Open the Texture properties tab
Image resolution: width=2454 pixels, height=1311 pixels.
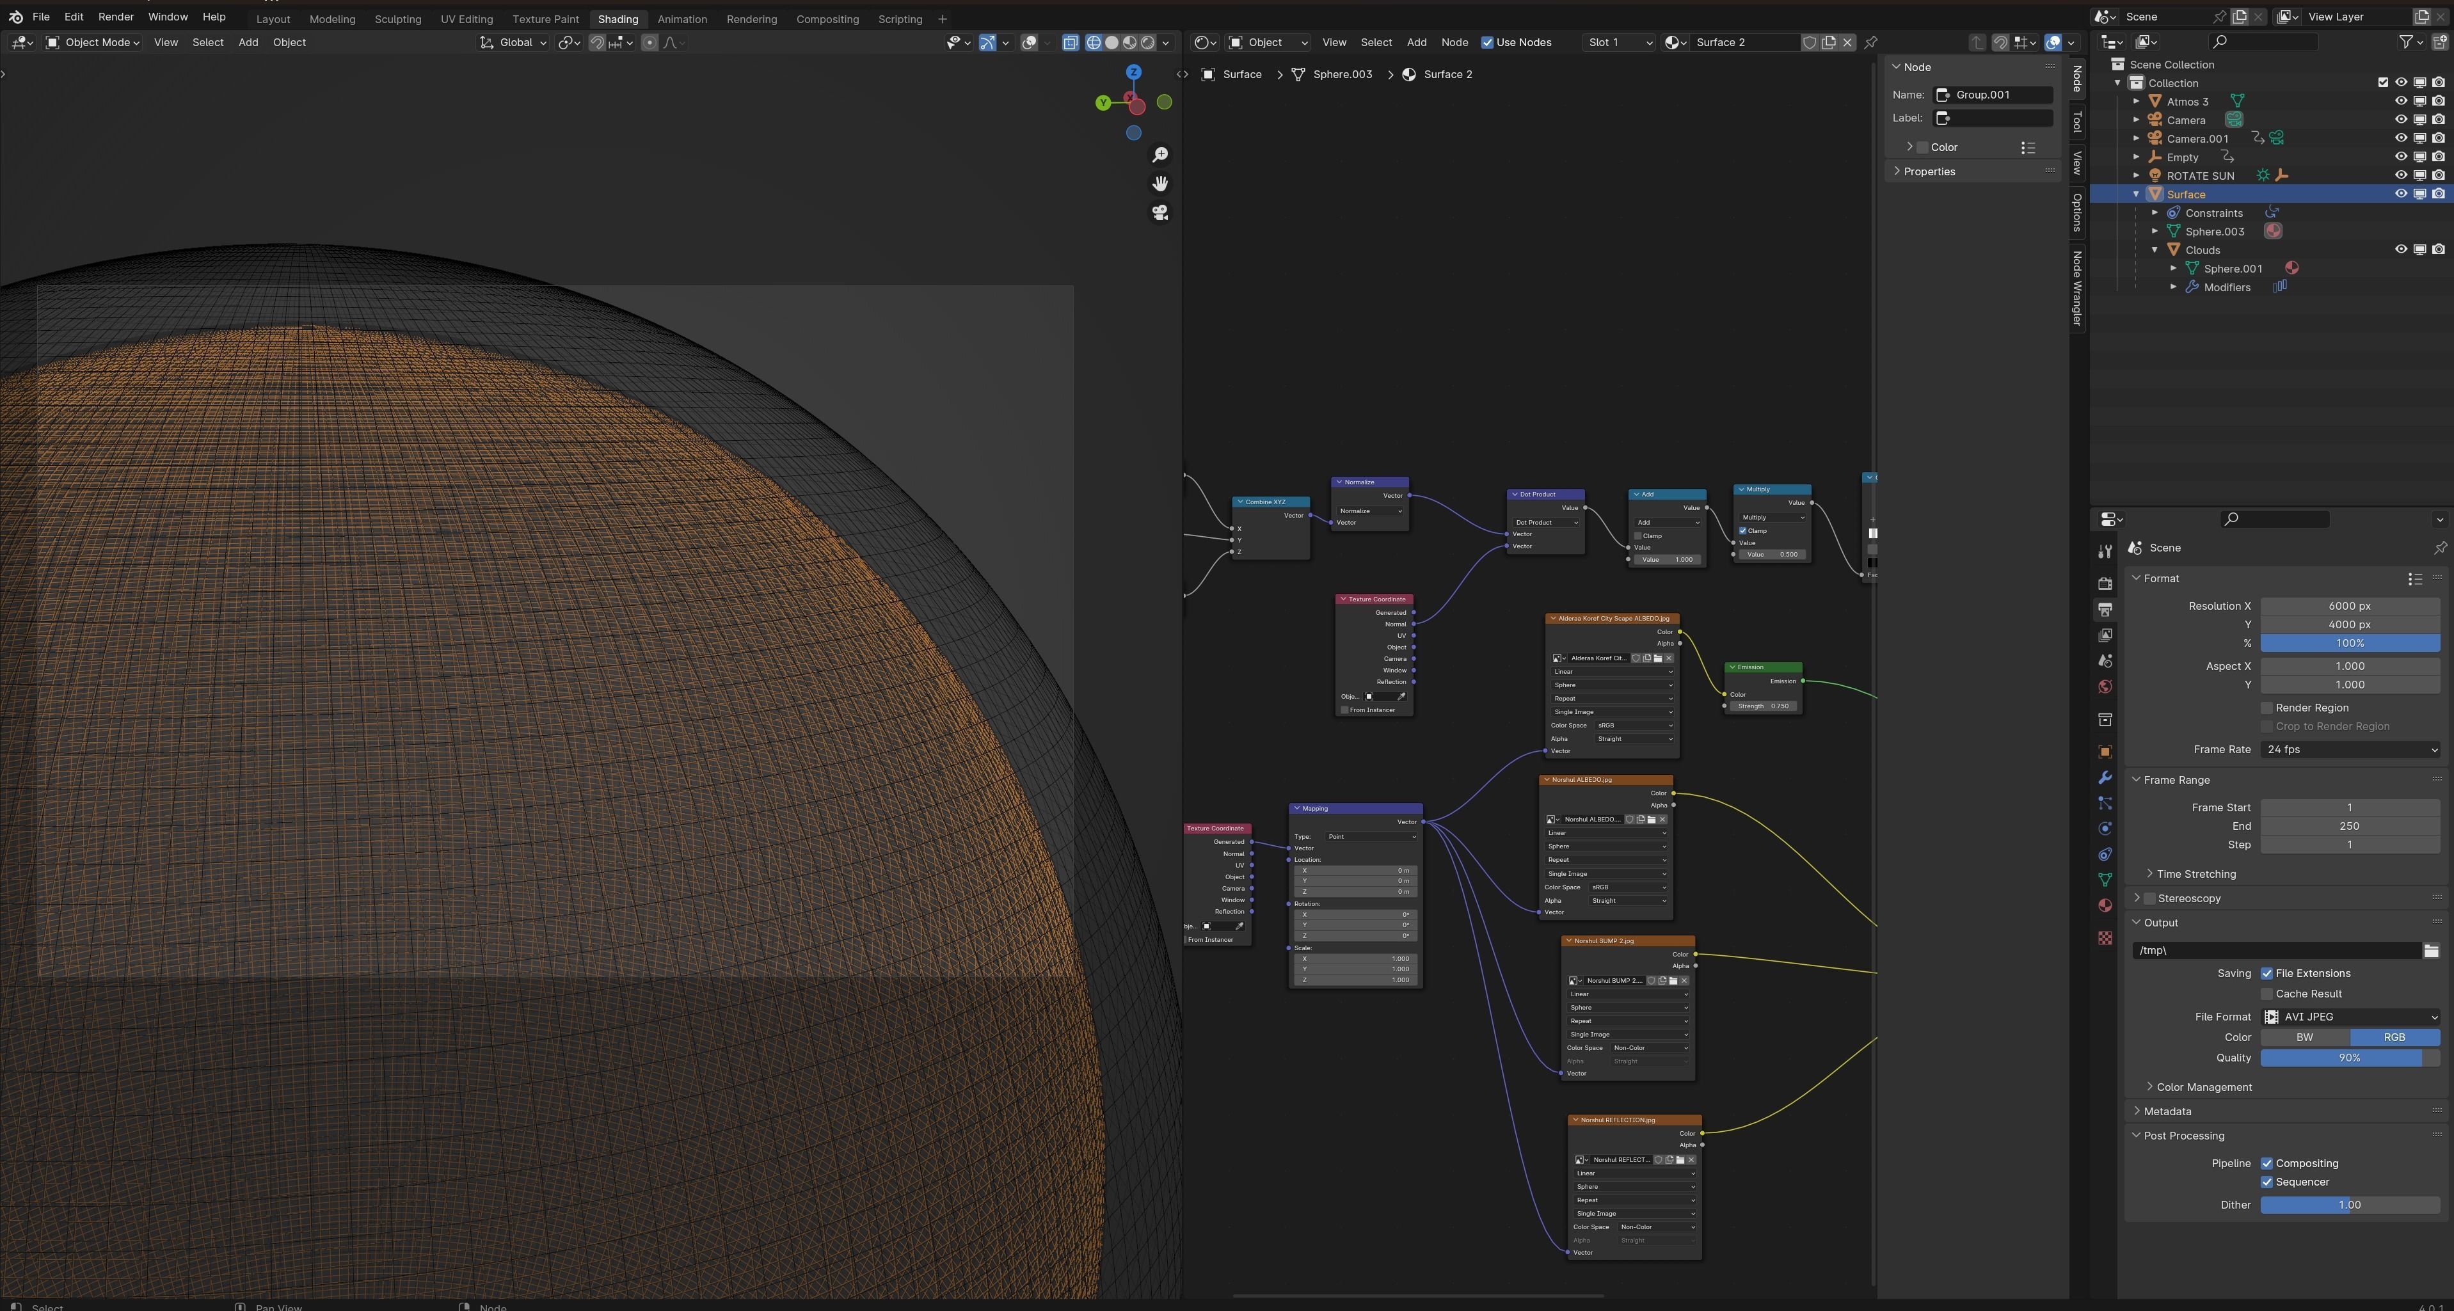coord(2105,939)
